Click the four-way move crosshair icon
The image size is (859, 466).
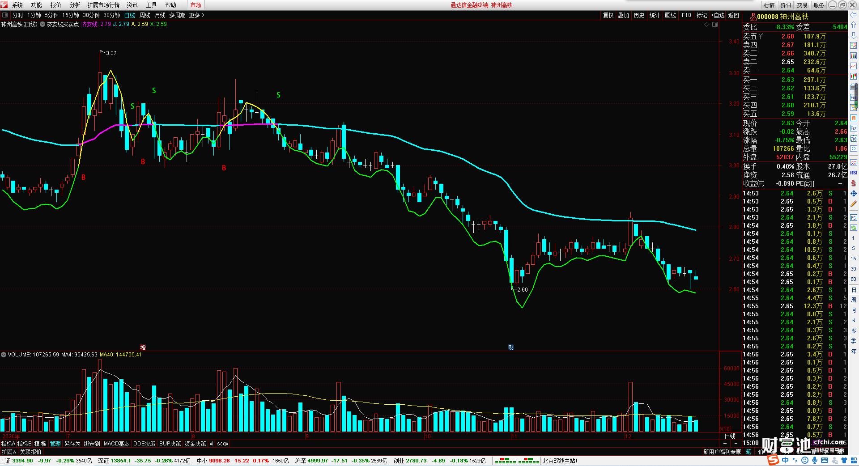tap(853, 193)
